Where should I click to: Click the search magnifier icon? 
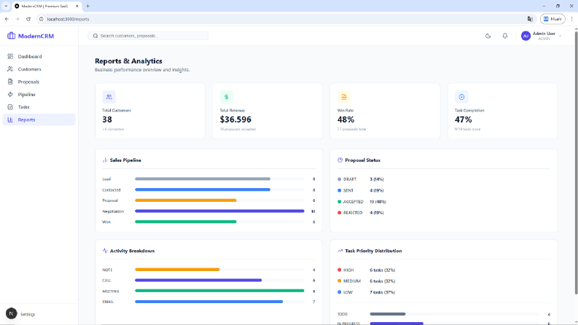[95, 36]
